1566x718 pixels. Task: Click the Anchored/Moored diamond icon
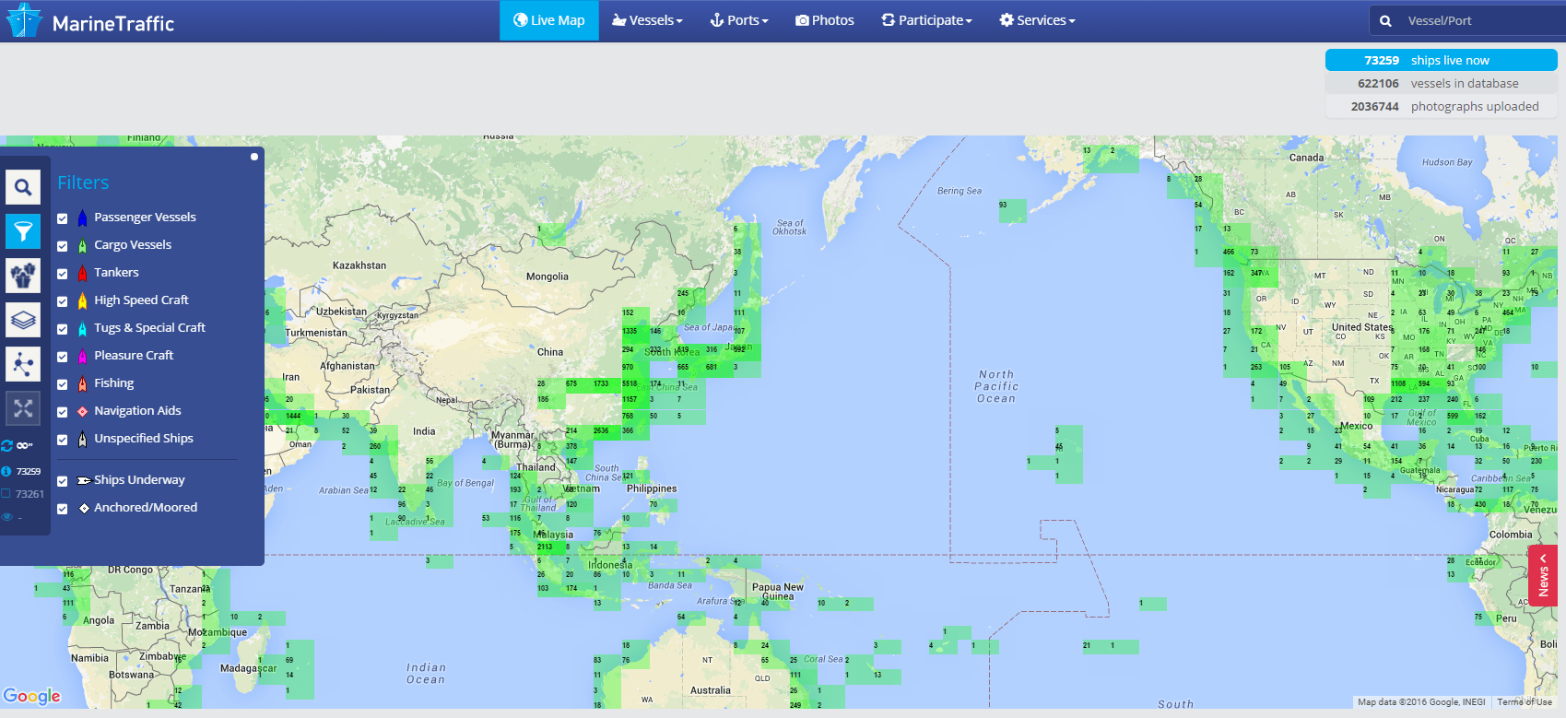pyautogui.click(x=84, y=508)
